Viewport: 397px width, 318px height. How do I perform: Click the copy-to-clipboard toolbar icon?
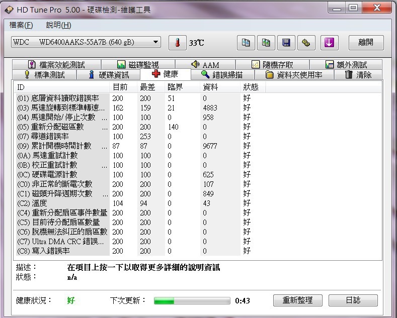[246, 43]
